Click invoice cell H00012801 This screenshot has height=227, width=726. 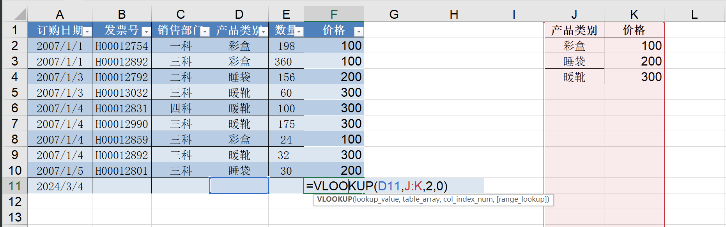click(122, 170)
